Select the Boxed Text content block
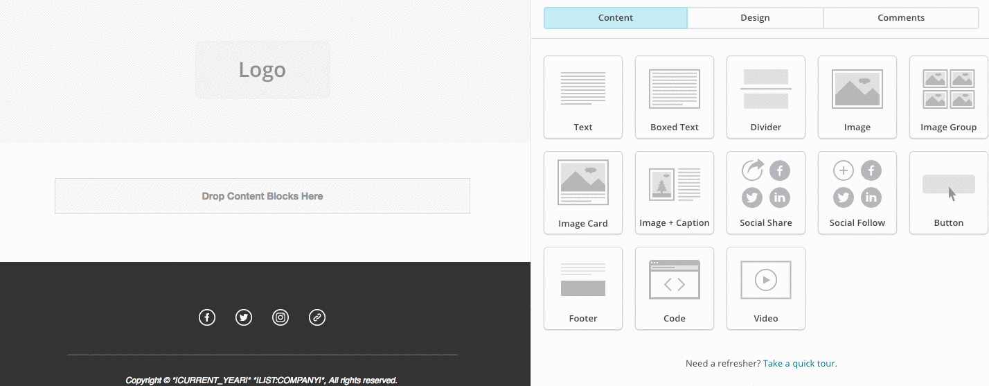The height and width of the screenshot is (386, 989). pos(675,97)
